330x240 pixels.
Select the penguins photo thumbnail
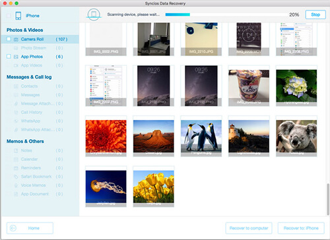(201, 136)
